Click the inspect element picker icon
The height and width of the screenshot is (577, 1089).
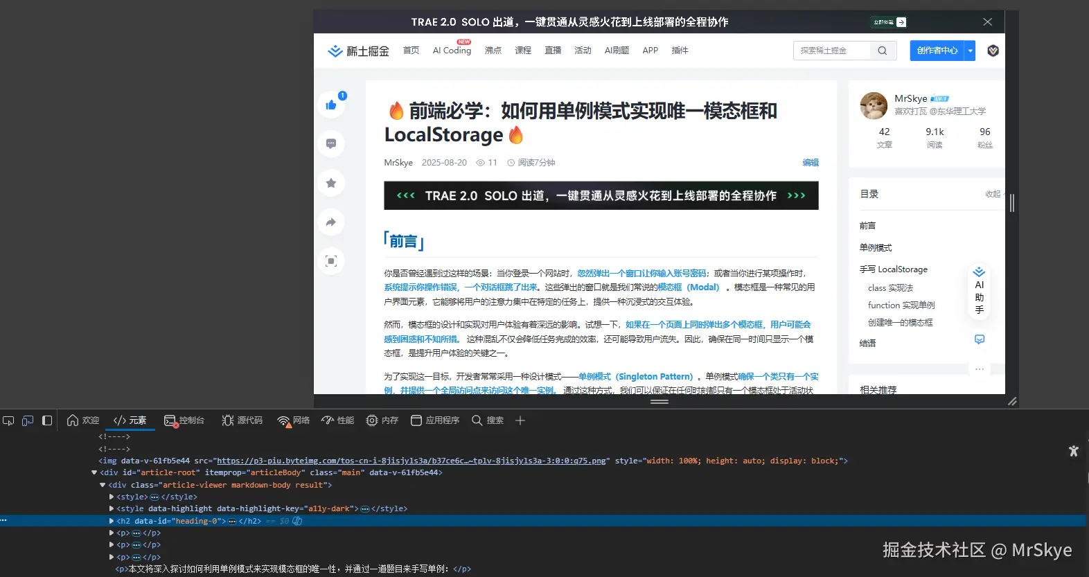(x=8, y=420)
